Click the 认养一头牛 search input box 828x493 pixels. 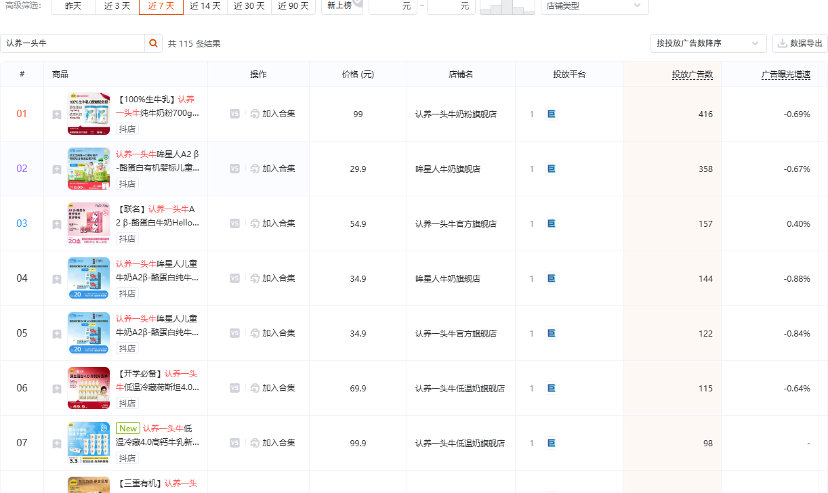pyautogui.click(x=73, y=43)
